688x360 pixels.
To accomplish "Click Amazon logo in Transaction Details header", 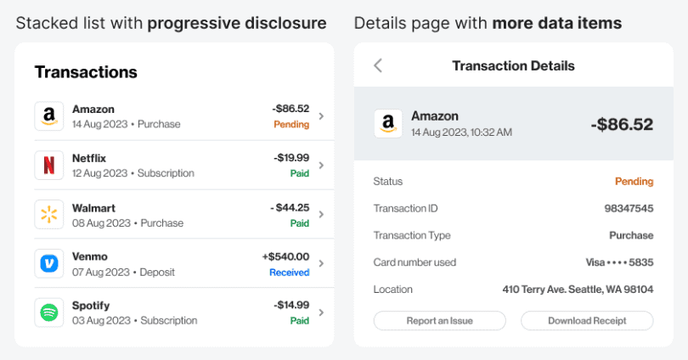I will pyautogui.click(x=388, y=124).
